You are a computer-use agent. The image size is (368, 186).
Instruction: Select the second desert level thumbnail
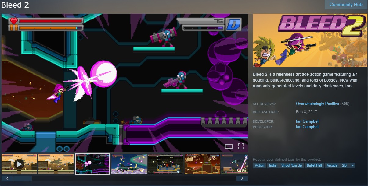(56, 164)
